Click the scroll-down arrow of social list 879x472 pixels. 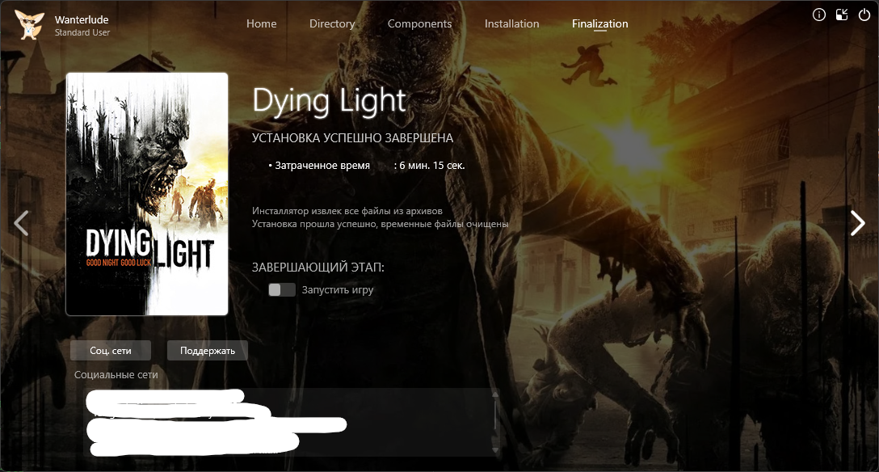point(495,449)
